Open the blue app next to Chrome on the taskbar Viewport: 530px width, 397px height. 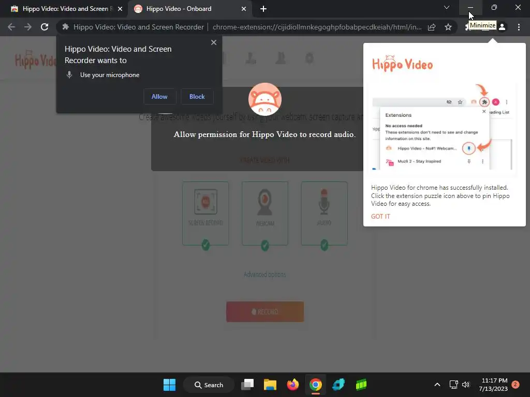[338, 385]
